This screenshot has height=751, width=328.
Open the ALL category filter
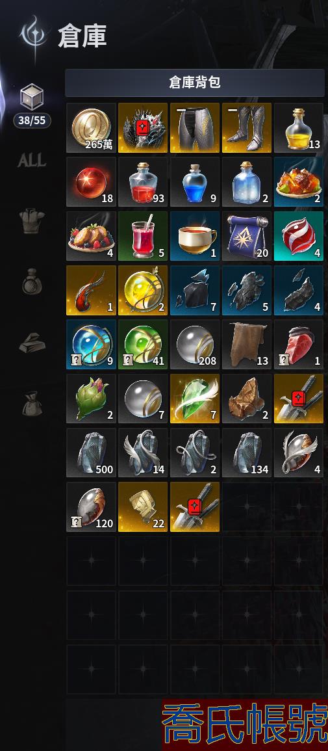click(x=32, y=161)
